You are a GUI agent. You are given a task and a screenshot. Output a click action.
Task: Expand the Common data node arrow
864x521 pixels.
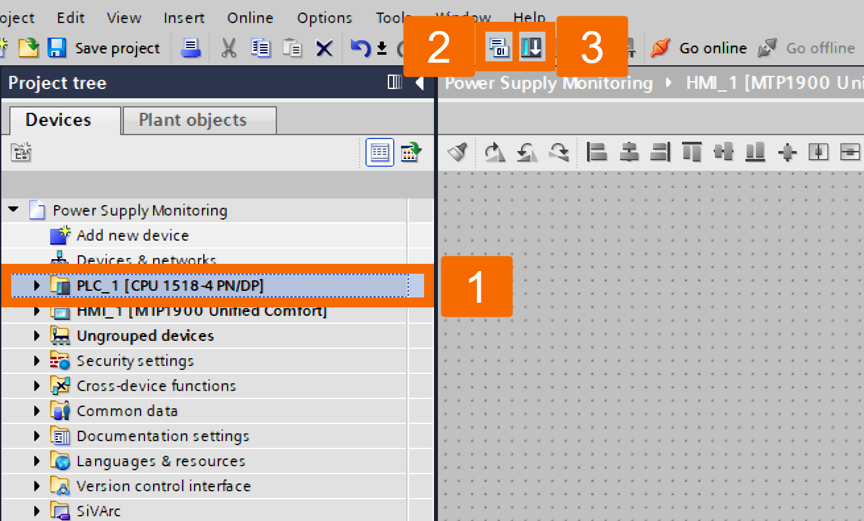37,411
